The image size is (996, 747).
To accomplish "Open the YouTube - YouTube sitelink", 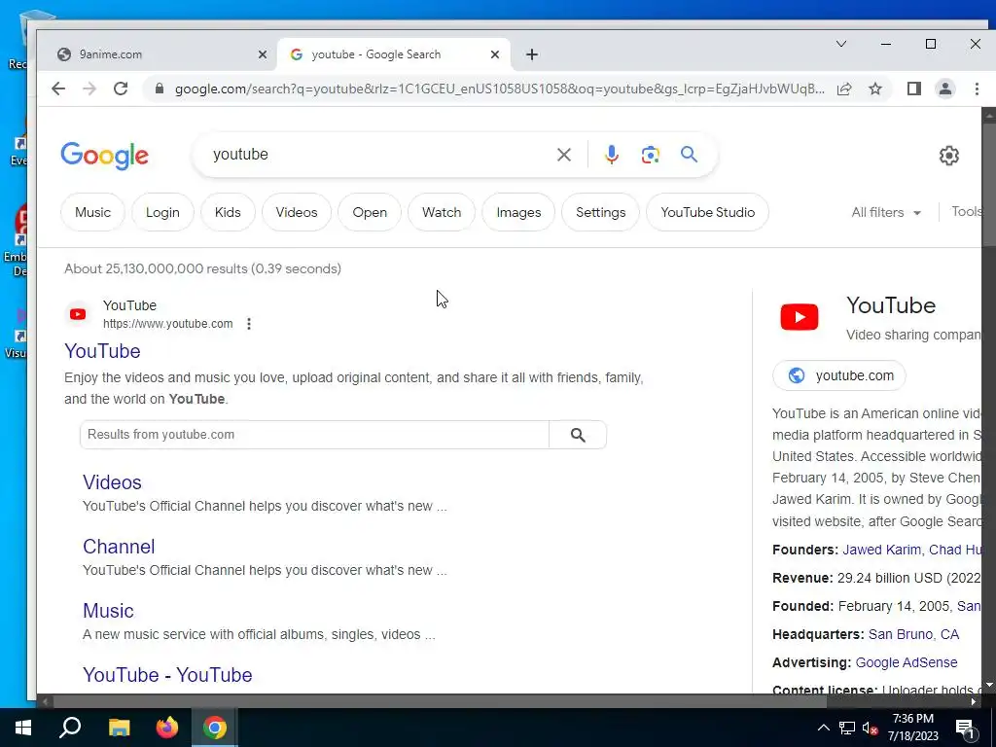I will pos(167,675).
